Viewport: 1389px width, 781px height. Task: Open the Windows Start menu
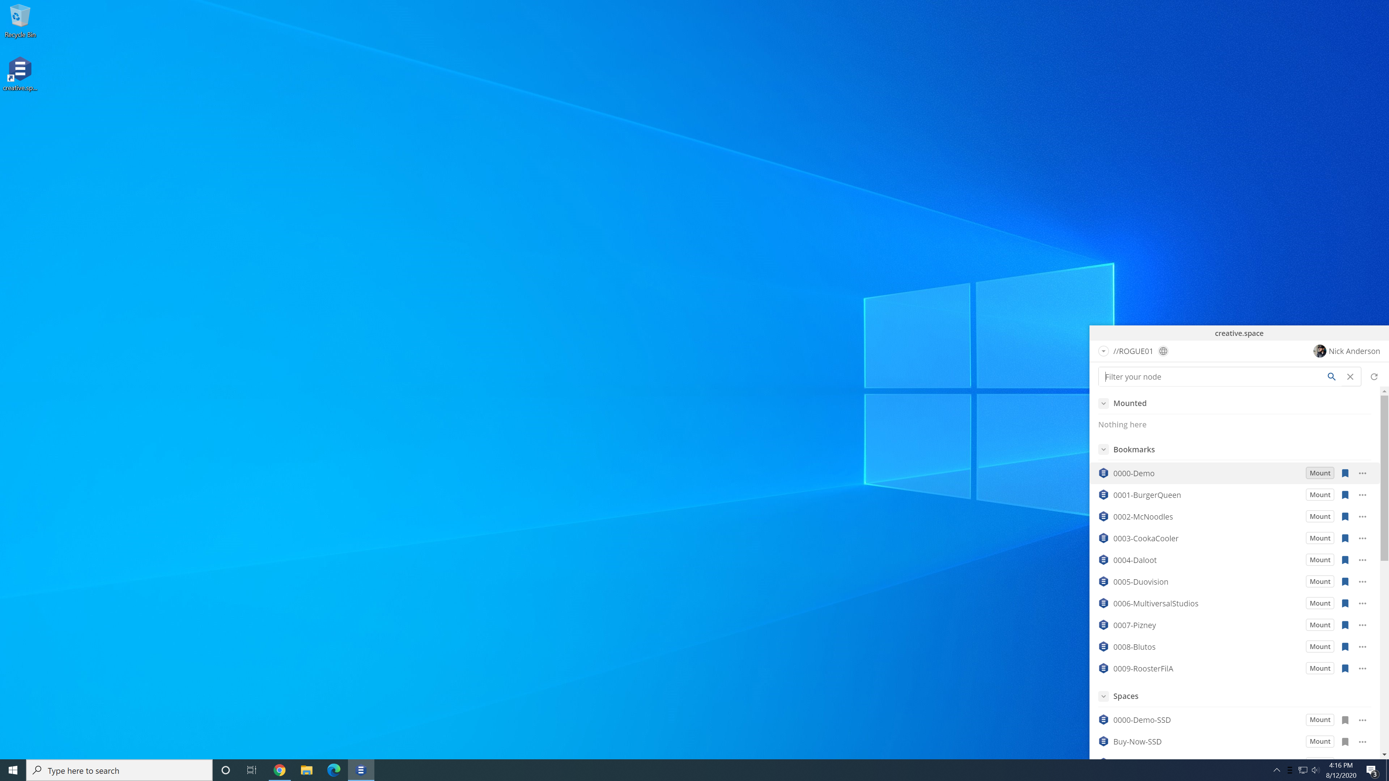[x=13, y=770]
